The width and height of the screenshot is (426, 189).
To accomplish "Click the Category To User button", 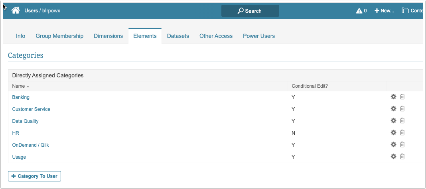I will click(x=34, y=176).
